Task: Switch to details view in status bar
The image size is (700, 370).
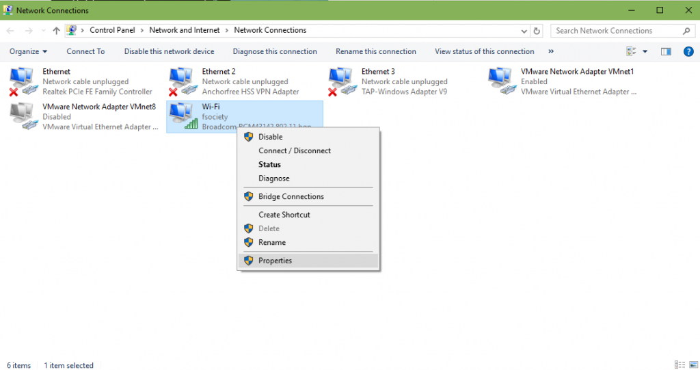Action: (x=680, y=365)
